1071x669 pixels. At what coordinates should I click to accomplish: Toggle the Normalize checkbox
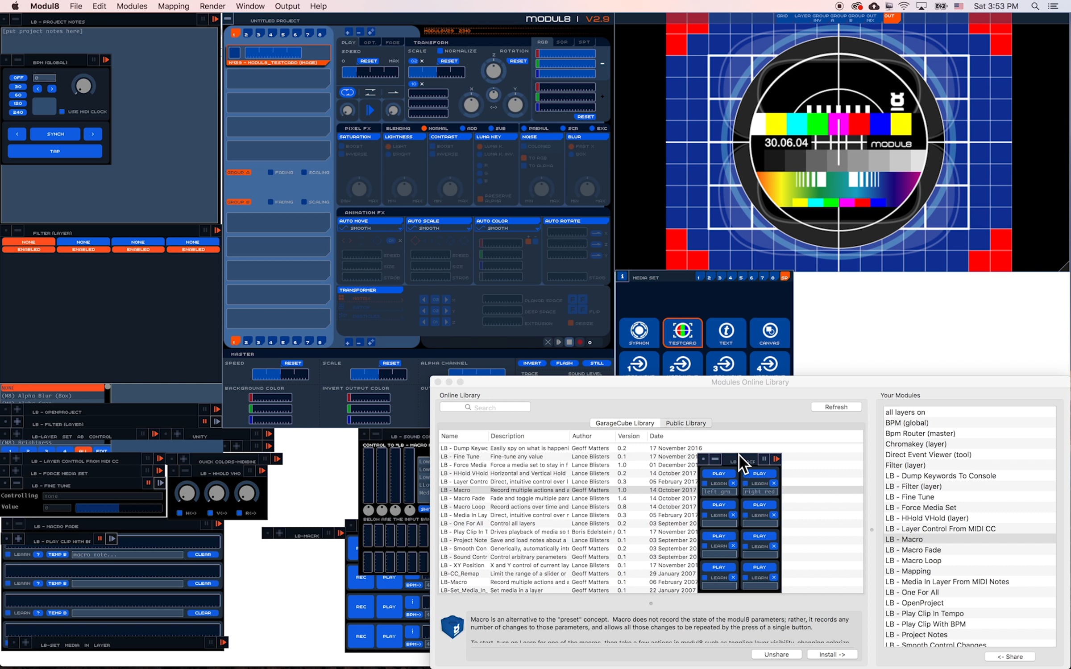[x=440, y=51]
